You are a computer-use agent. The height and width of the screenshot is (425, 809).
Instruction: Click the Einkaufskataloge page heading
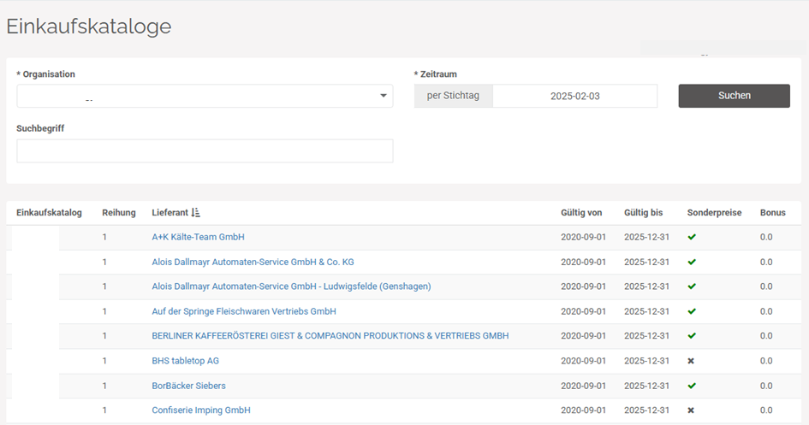(x=89, y=27)
